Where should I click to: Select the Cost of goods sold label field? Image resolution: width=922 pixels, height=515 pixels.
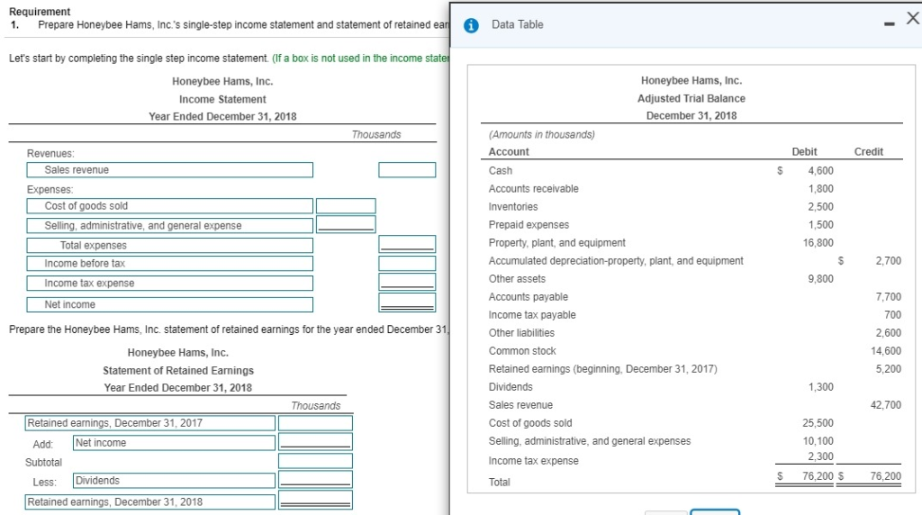170,206
